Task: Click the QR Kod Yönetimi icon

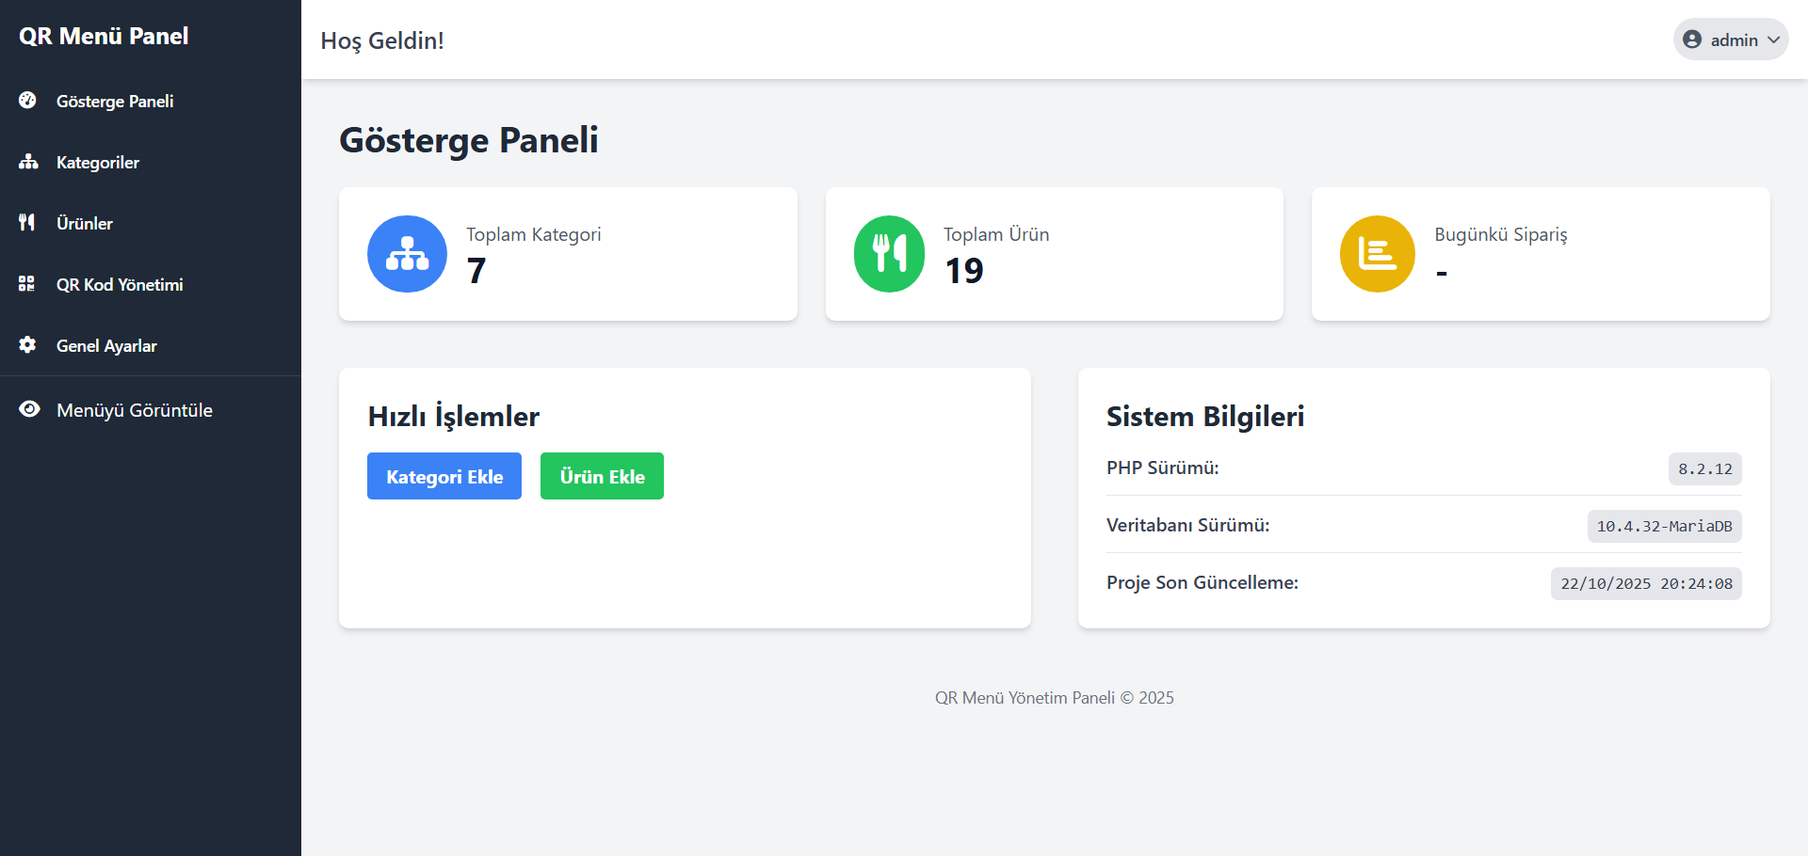Action: click(27, 284)
